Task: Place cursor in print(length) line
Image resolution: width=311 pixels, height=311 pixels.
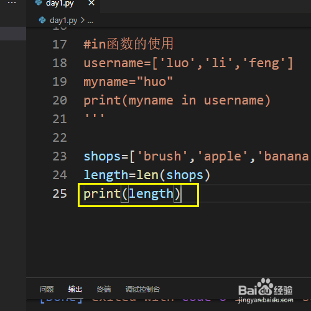Action: pyautogui.click(x=132, y=194)
